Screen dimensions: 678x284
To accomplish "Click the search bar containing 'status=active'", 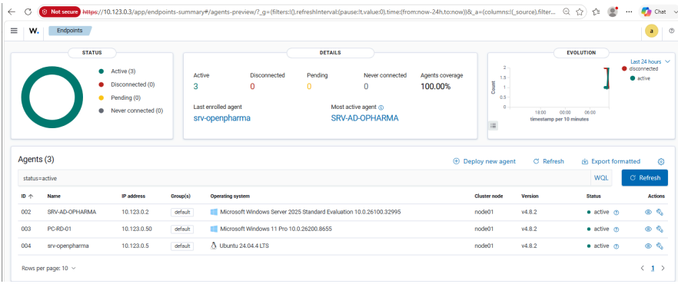I will pyautogui.click(x=304, y=178).
